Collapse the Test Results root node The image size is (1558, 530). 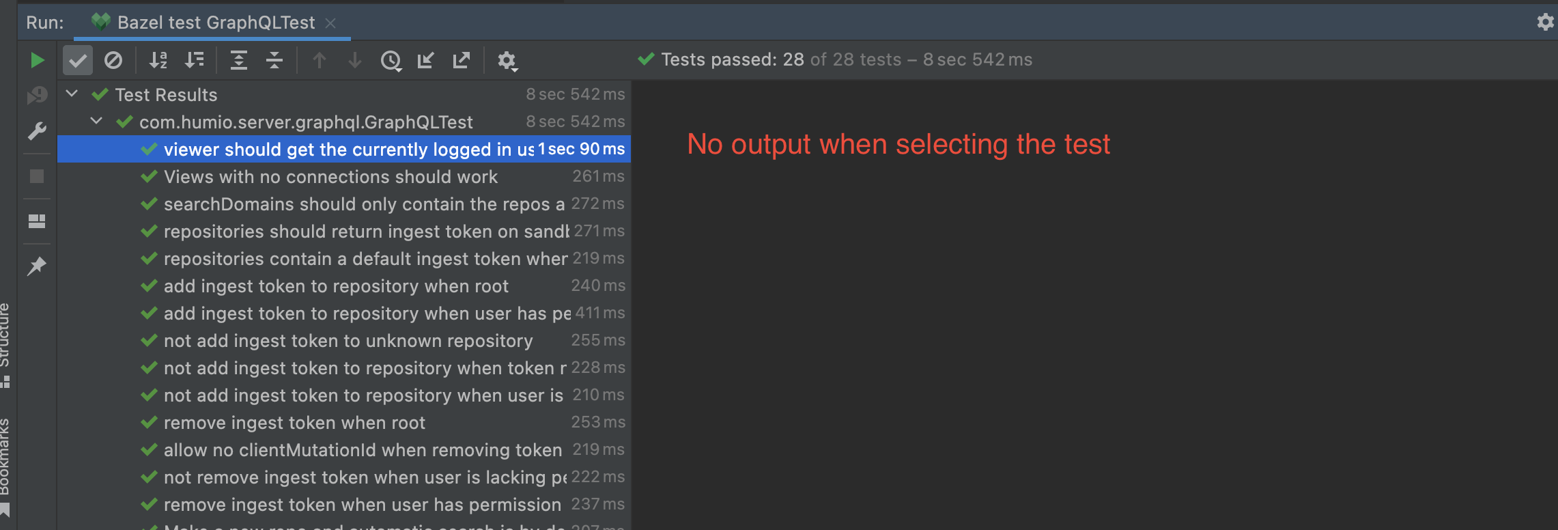point(72,94)
